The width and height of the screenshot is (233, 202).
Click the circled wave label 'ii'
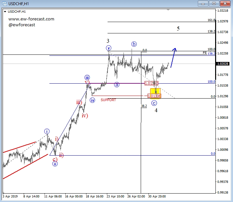click(55, 164)
